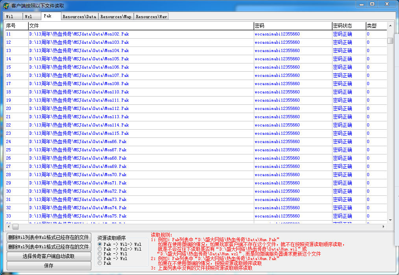Select file row Mon108.Pak
The height and width of the screenshot is (275, 399).
click(196, 84)
